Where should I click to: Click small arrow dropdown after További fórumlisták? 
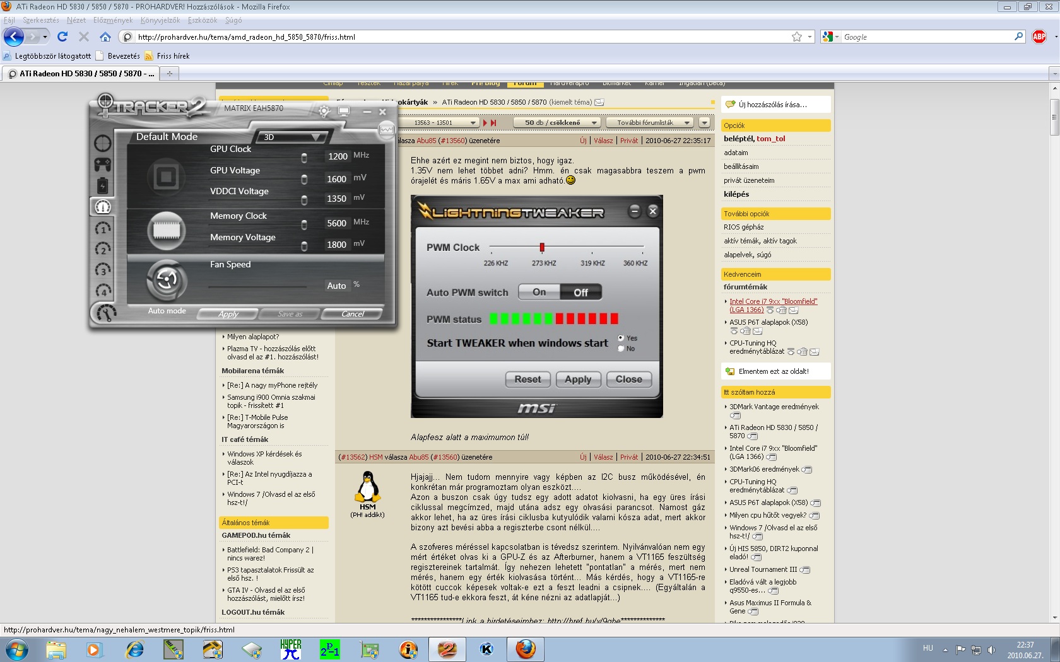pos(705,122)
